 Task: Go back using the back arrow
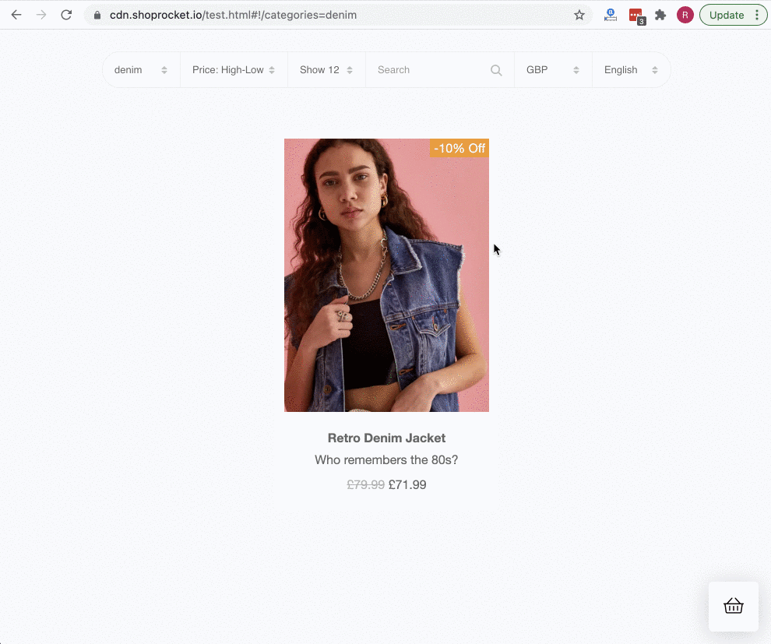click(16, 14)
